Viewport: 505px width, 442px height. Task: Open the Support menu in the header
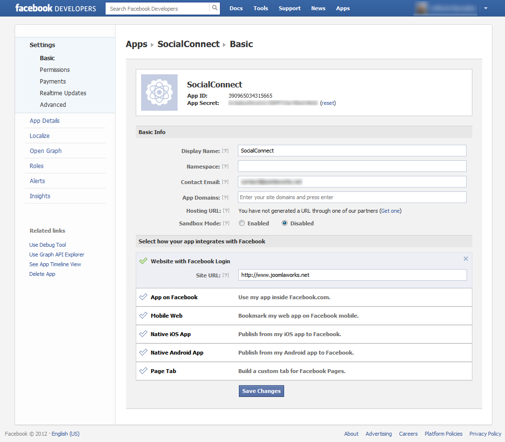[289, 8]
